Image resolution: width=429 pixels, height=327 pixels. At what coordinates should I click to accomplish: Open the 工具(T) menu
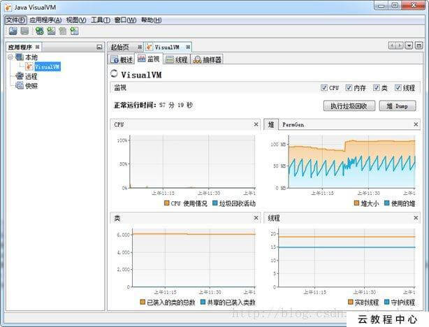pyautogui.click(x=101, y=20)
